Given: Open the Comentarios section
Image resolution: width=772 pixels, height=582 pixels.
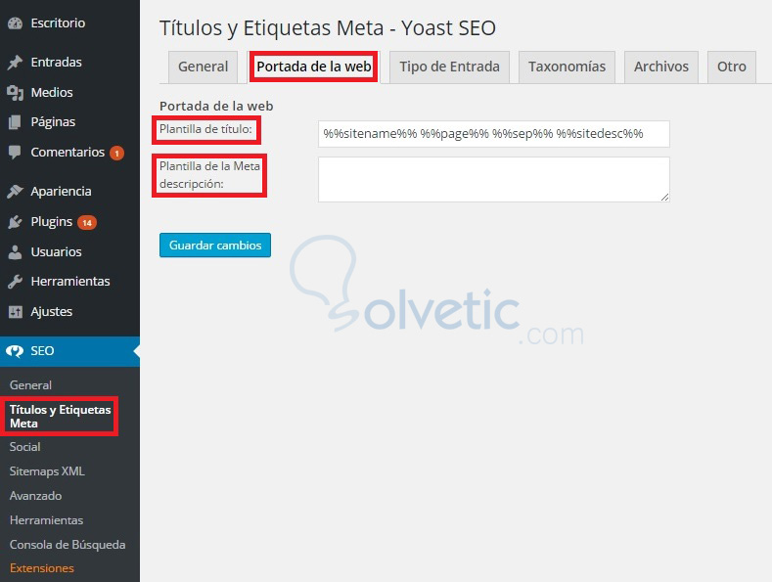Looking at the screenshot, I should click(x=69, y=153).
